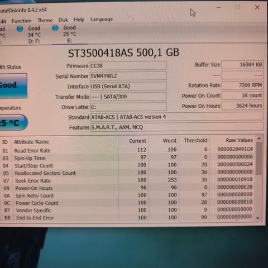Click raw value 000000010918
The width and height of the screenshot is (268, 268).
[x=235, y=179]
